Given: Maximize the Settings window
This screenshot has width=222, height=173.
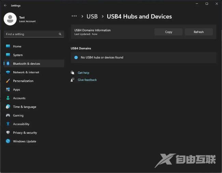Looking at the screenshot, I should tap(207, 4).
